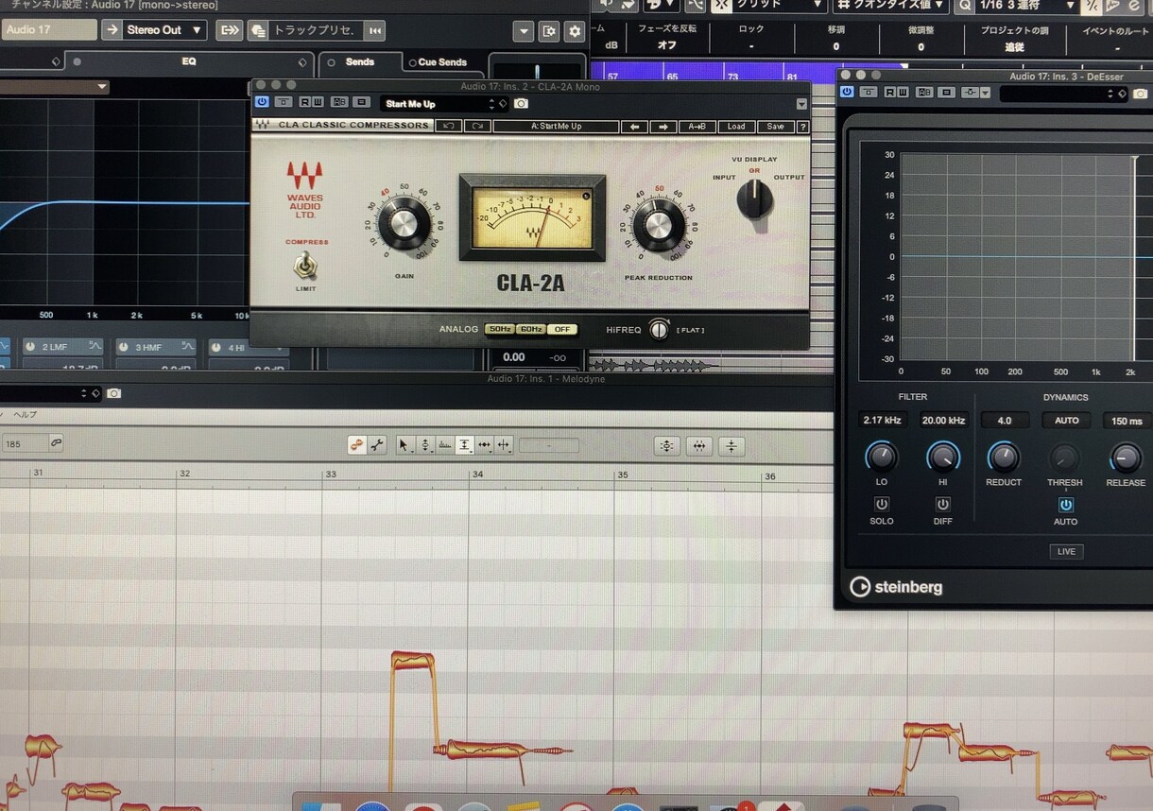Redo change in Waves toolbar
This screenshot has width=1153, height=811.
point(477,126)
